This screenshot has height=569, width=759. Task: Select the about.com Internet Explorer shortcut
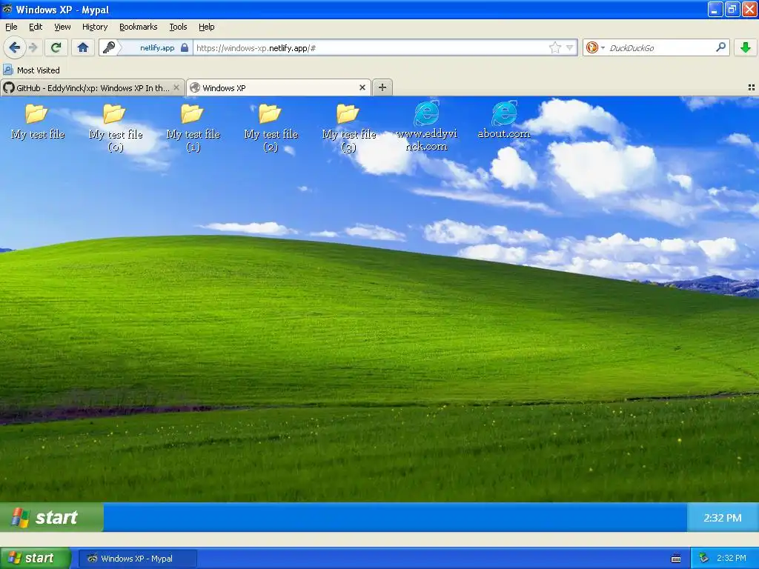point(504,119)
